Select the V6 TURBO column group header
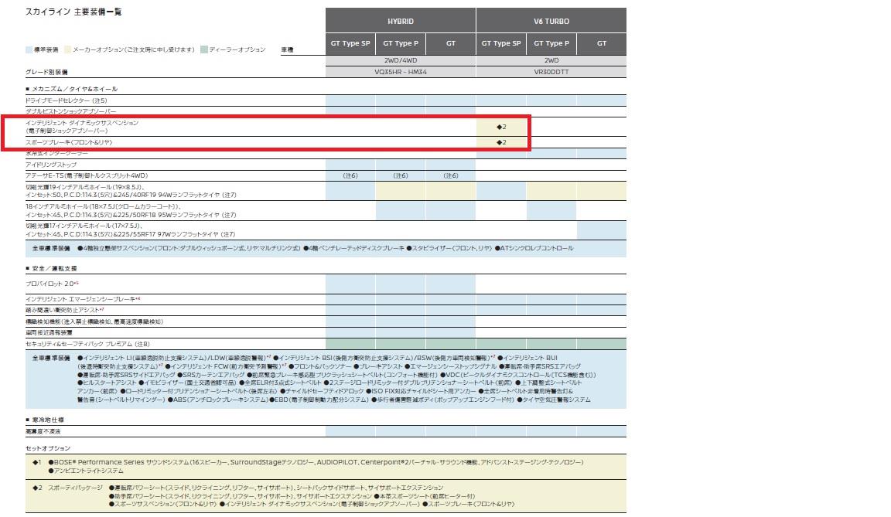The width and height of the screenshot is (891, 517). [551, 21]
